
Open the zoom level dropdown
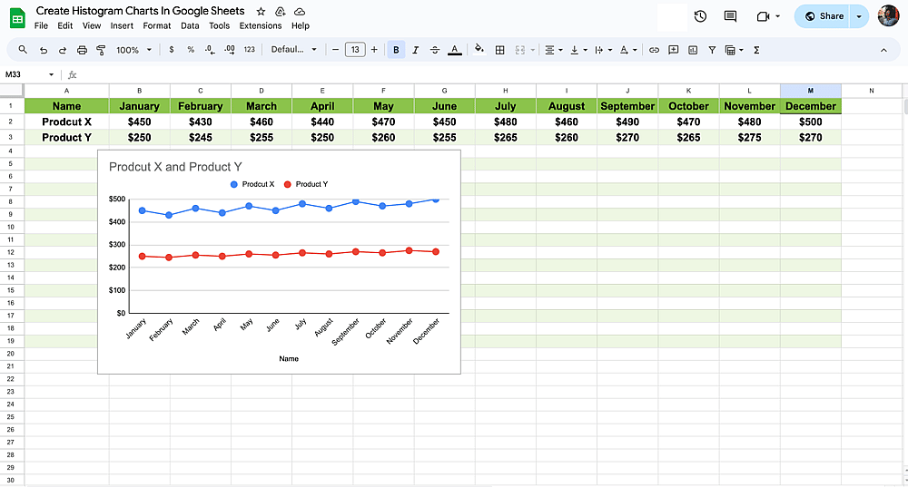pos(133,50)
